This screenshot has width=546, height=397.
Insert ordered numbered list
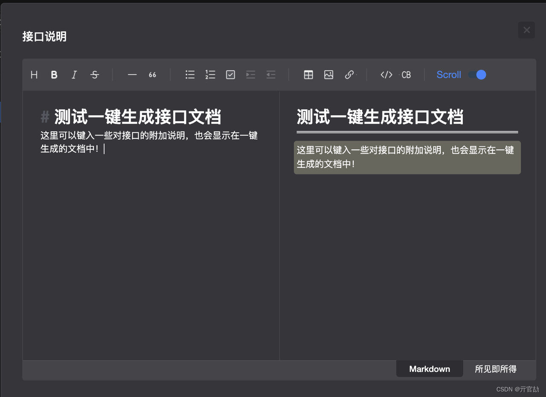coord(210,75)
